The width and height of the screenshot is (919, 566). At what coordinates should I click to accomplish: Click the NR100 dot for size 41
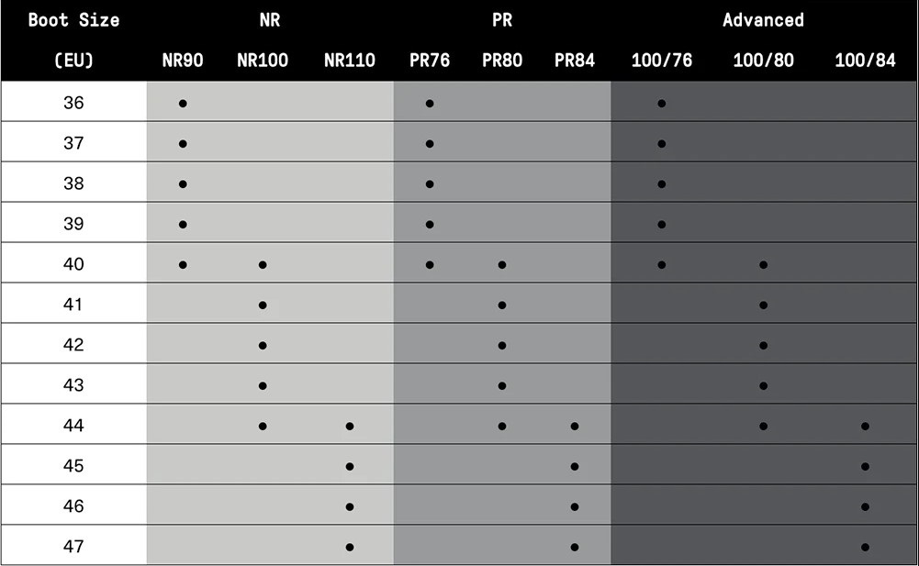(x=263, y=305)
